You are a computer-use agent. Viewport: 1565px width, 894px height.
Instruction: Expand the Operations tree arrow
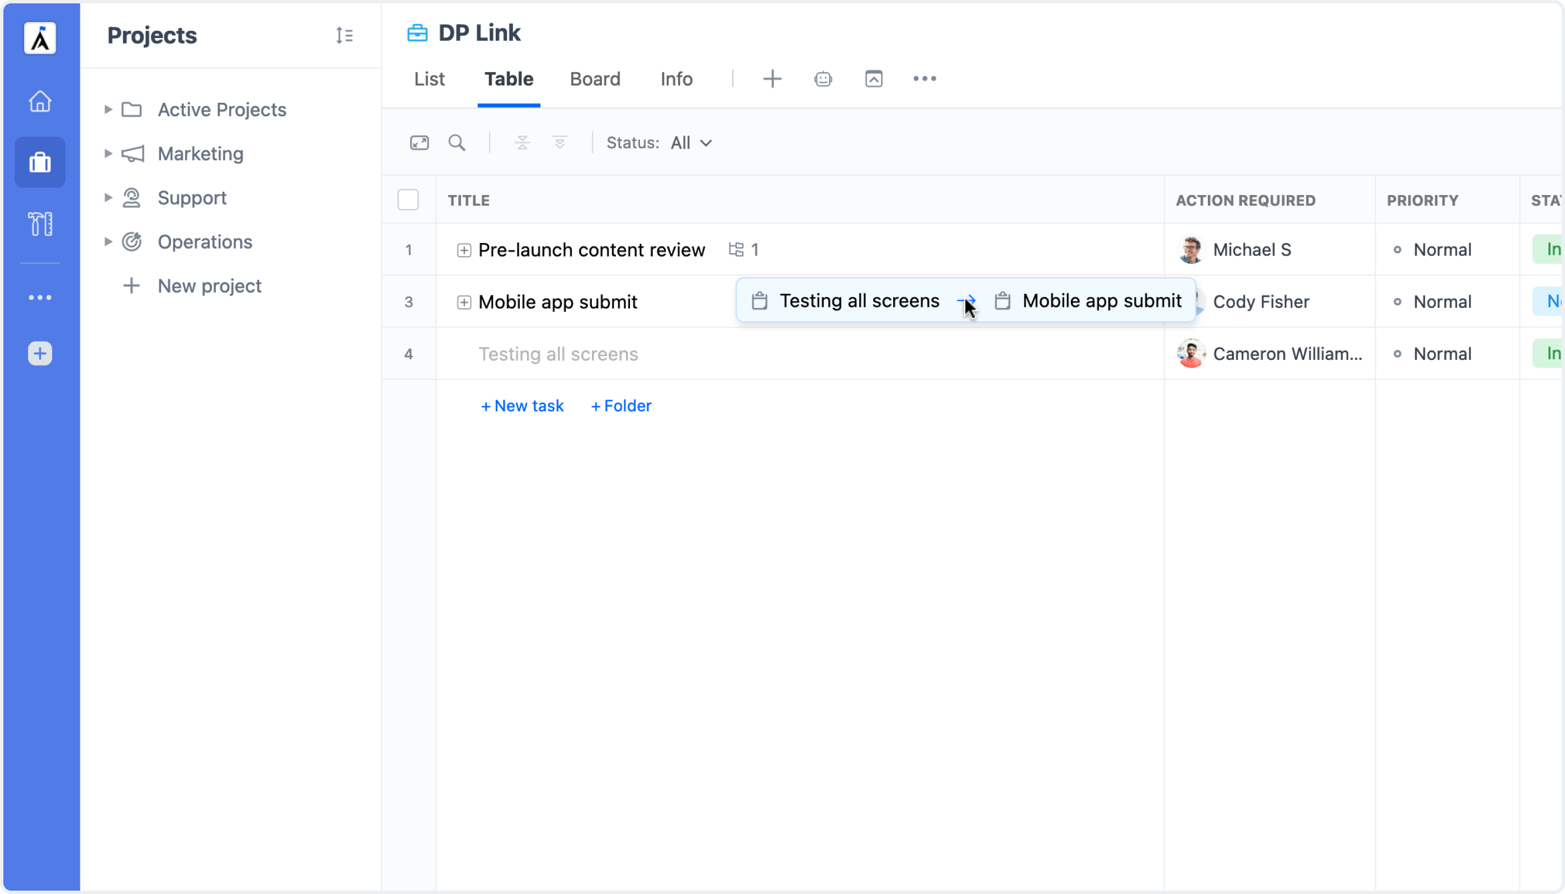108,242
